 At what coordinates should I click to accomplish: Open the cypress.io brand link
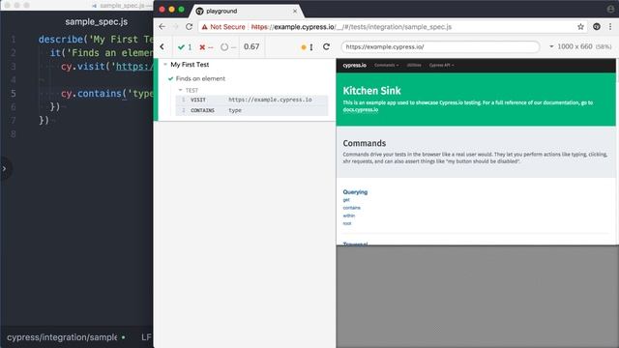(x=355, y=65)
